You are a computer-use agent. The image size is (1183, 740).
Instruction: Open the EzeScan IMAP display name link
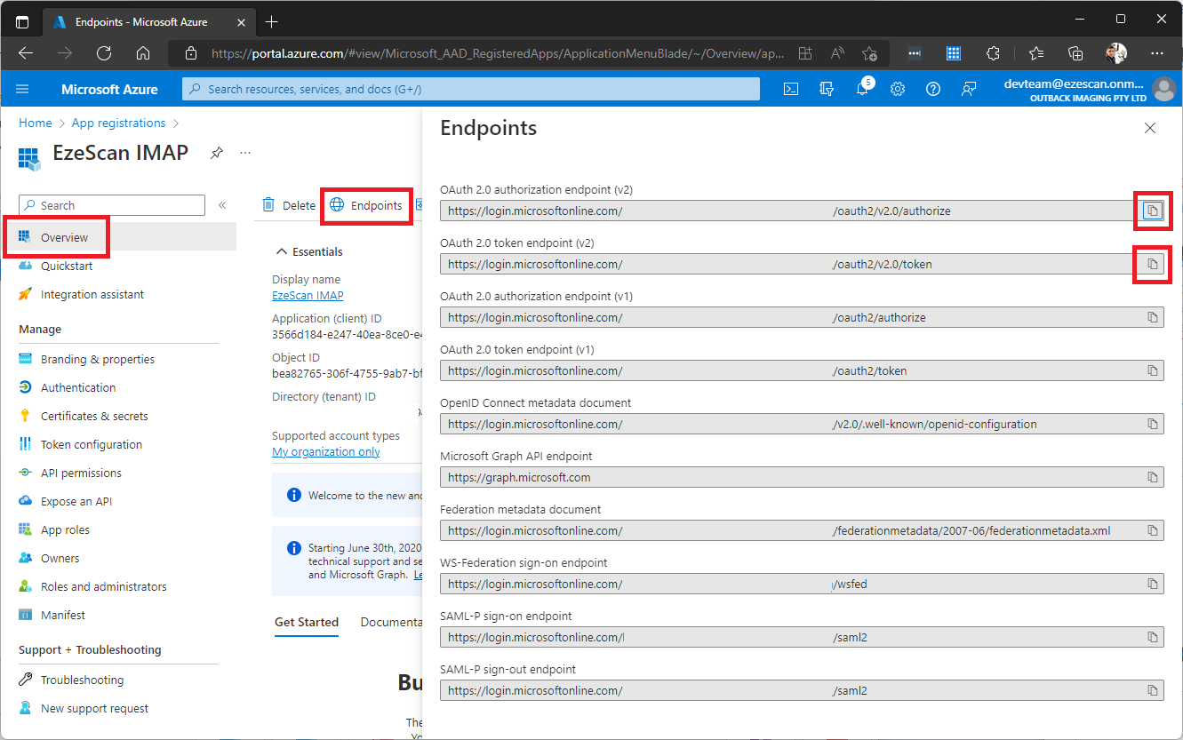point(308,295)
